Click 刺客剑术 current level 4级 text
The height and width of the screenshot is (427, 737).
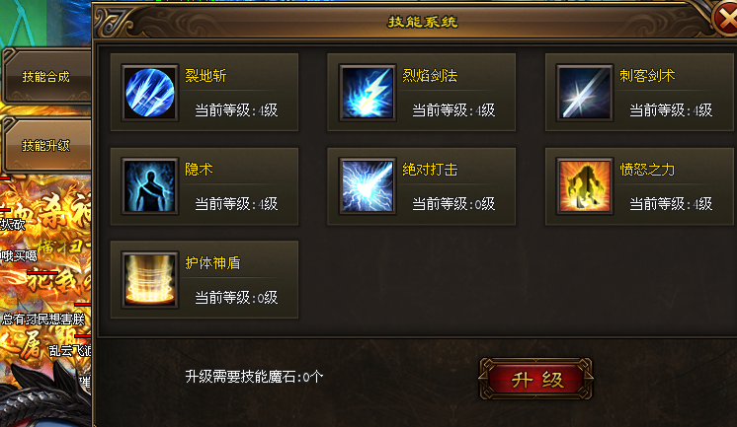coord(671,110)
